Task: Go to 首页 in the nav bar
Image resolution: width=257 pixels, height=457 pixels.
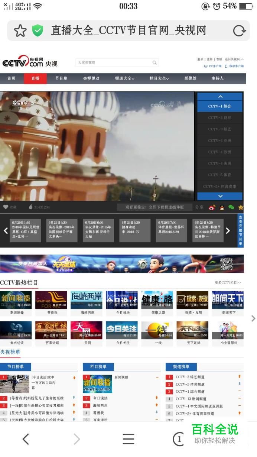Action: [12, 78]
